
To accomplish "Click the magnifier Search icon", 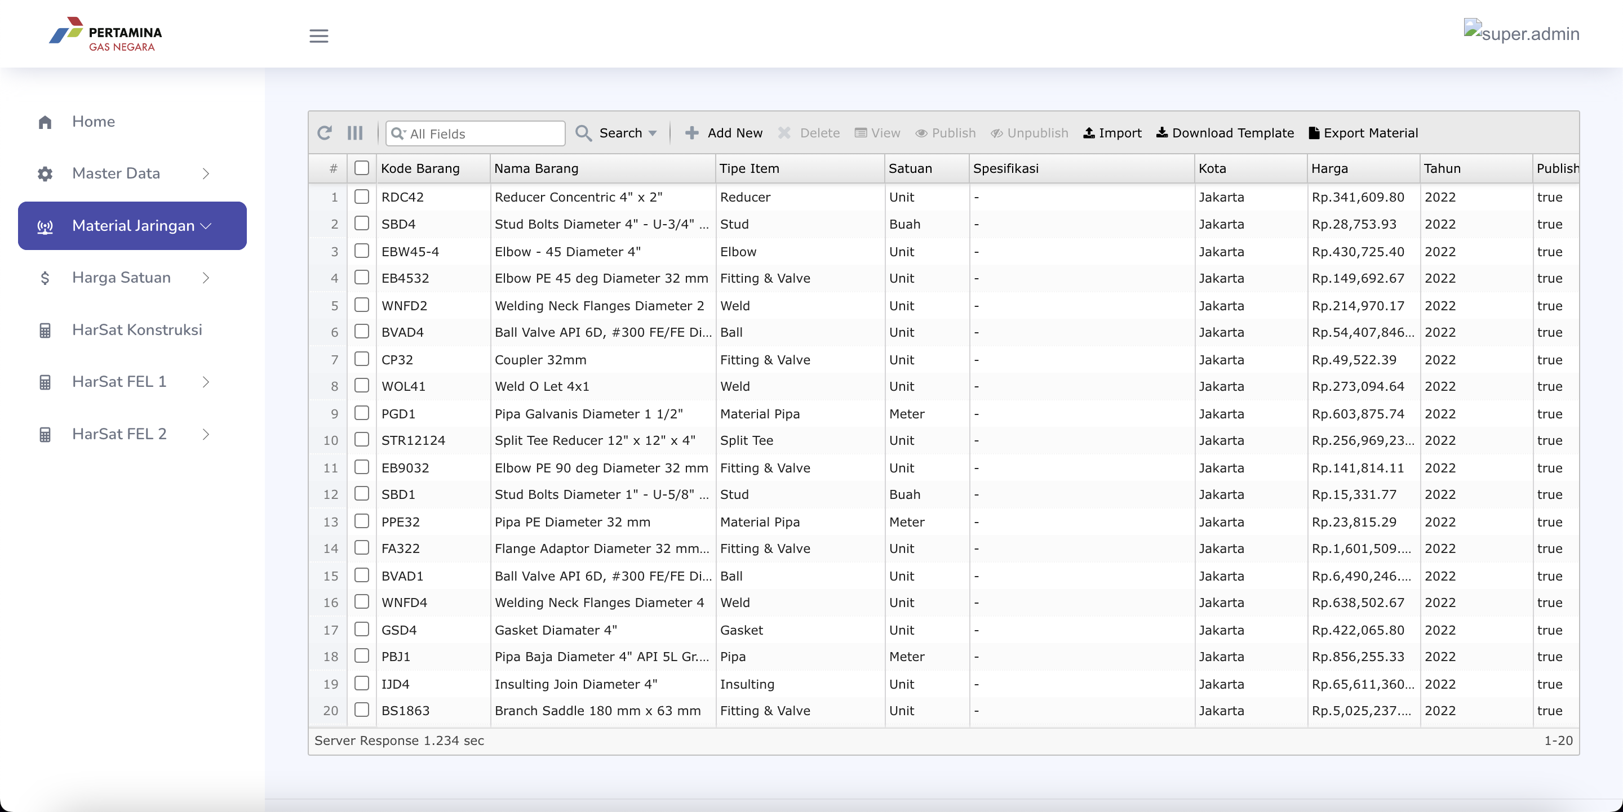I will (583, 133).
